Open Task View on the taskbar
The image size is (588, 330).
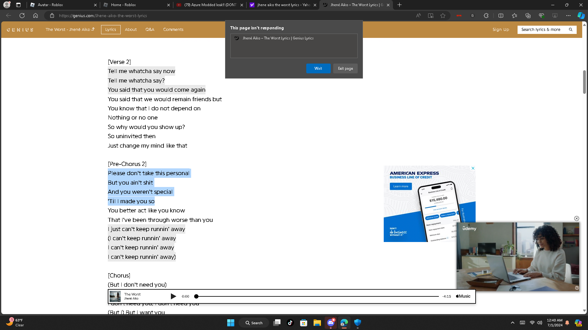tap(277, 323)
